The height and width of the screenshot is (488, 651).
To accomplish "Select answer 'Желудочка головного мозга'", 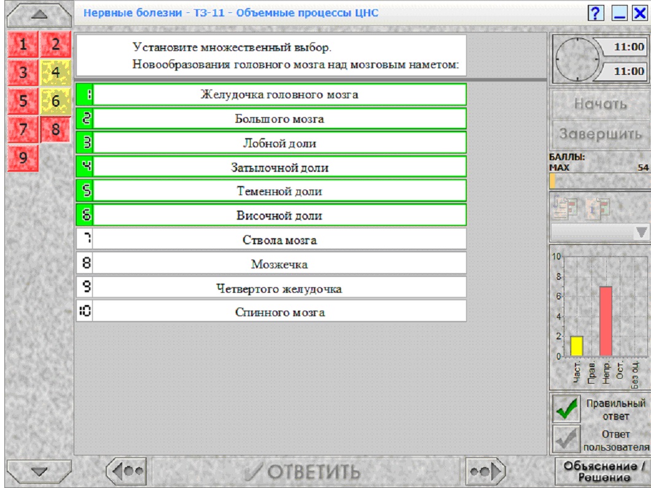I will tap(271, 95).
